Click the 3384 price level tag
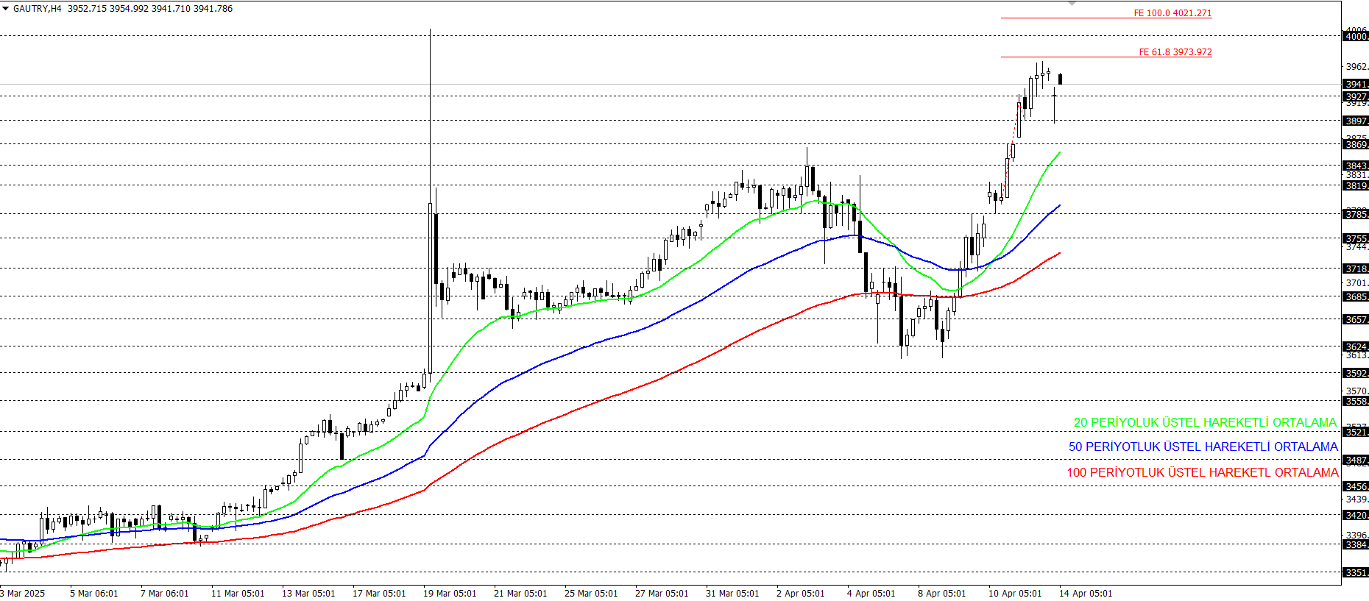Screen dimensions: 1369x601 1356,544
